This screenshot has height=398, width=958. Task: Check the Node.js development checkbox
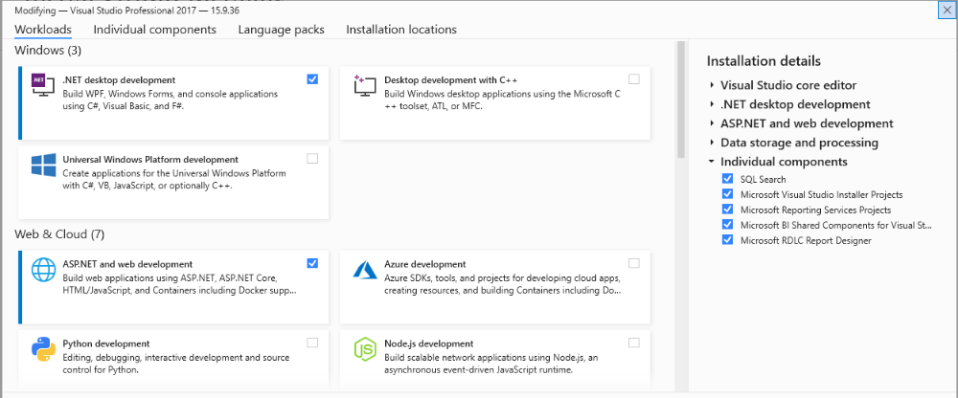point(634,343)
